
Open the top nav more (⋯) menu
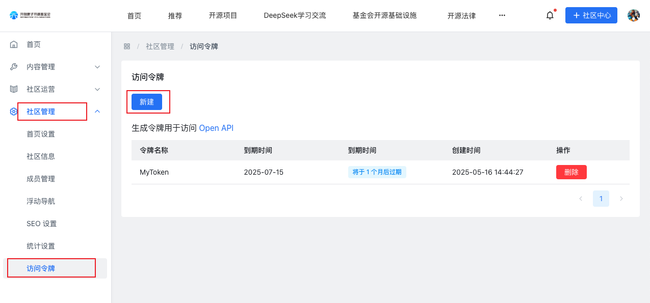(x=502, y=15)
